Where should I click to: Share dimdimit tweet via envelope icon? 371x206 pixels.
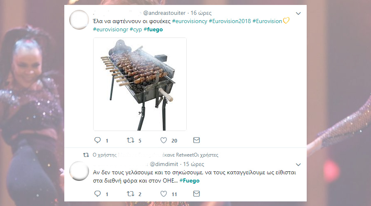[196, 194]
